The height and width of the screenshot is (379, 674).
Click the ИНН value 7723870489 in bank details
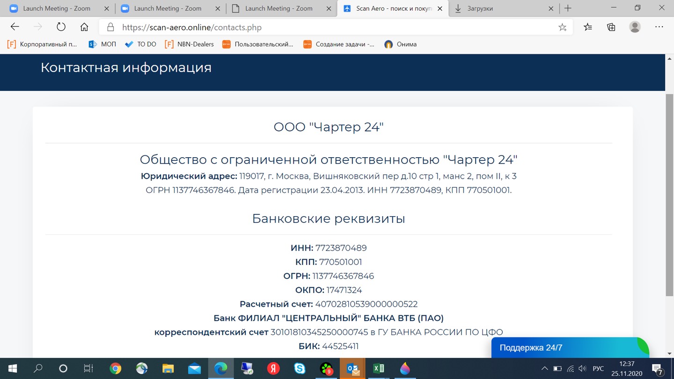click(x=341, y=248)
